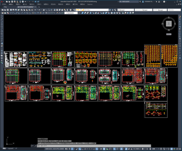The width and height of the screenshot is (182, 151).
Task: Switch to the Model (模型) layout tab
Action: (x=5, y=149)
